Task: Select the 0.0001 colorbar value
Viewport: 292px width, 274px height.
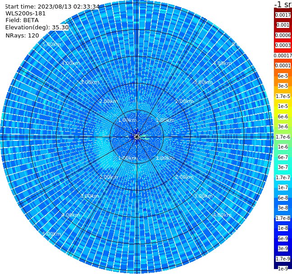Action: (283, 65)
